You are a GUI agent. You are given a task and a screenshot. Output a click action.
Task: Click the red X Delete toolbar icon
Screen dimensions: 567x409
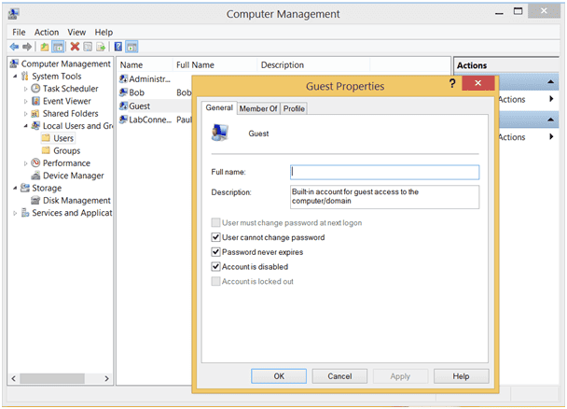pos(75,47)
